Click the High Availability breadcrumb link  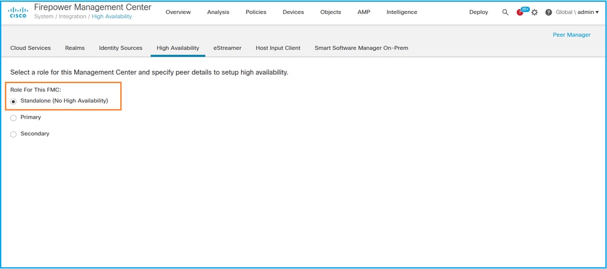(111, 16)
